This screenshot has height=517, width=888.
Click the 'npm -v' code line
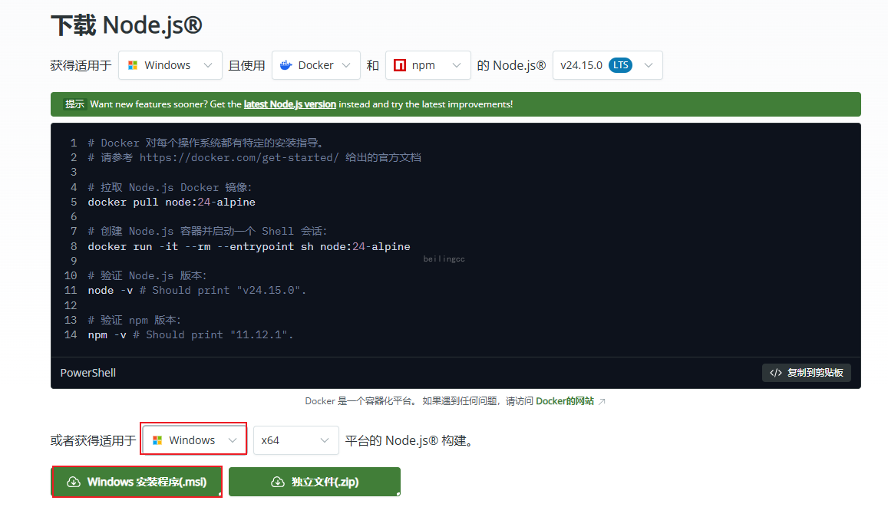(x=191, y=334)
